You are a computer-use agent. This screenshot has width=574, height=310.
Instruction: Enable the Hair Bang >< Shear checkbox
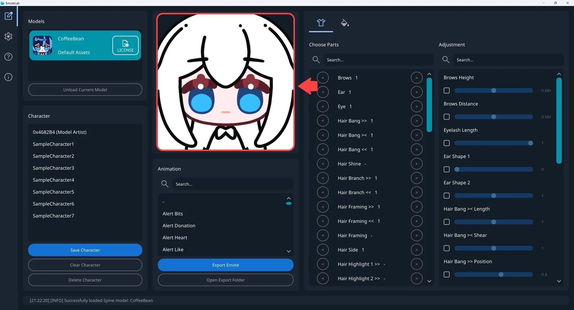(446, 248)
